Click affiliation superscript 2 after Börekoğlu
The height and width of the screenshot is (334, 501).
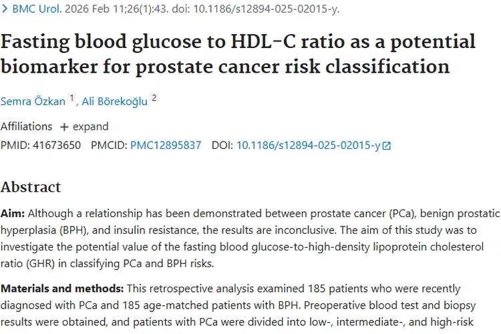point(154,98)
